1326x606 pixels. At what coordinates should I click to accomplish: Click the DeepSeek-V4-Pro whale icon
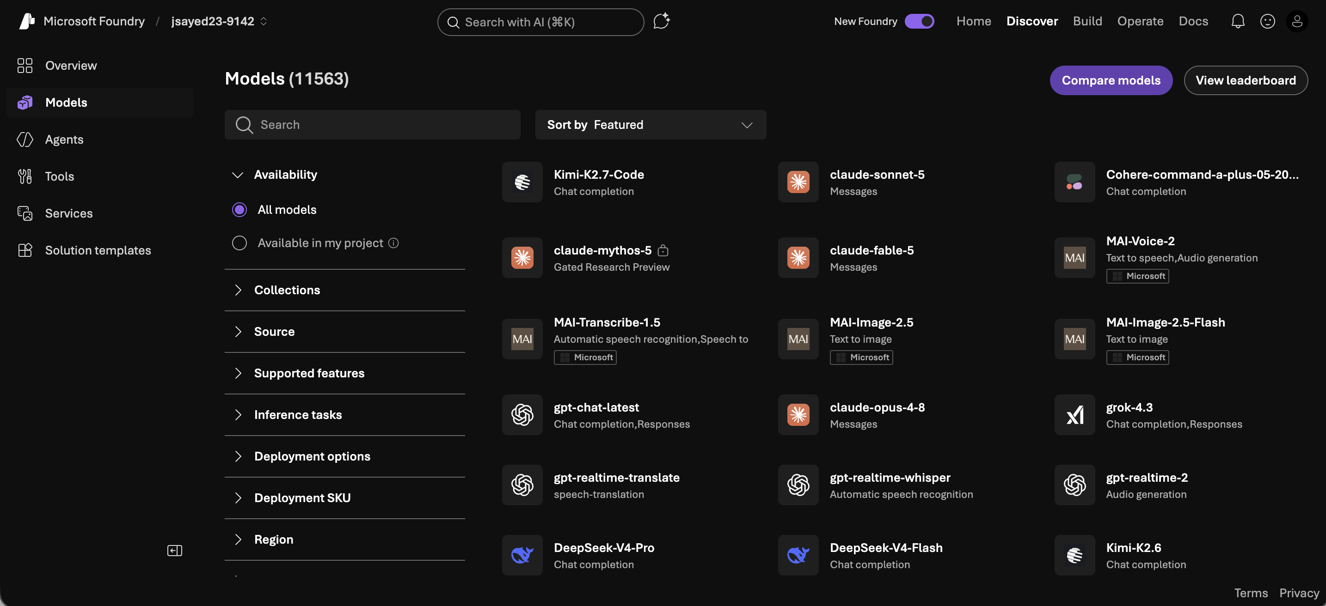tap(522, 555)
